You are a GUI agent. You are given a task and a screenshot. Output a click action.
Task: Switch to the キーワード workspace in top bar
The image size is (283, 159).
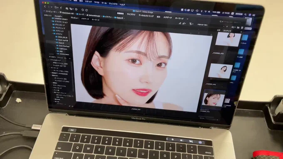(x=179, y=18)
